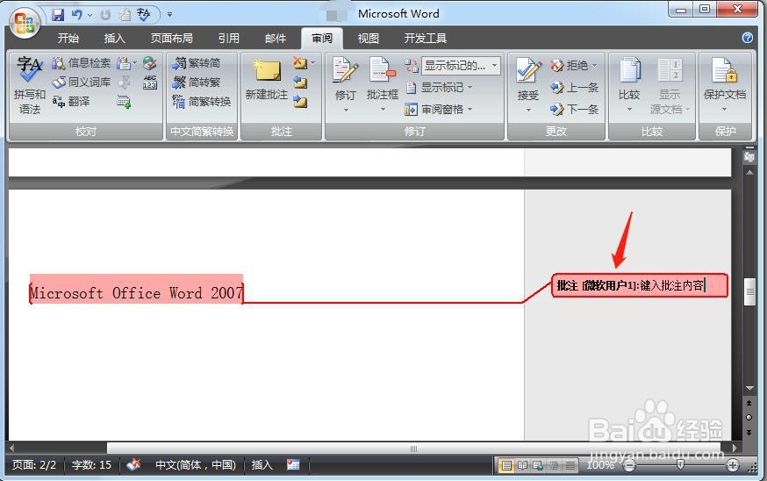The width and height of the screenshot is (767, 481).
Task: Expand 拒绝 dropdown arrow
Action: [595, 65]
